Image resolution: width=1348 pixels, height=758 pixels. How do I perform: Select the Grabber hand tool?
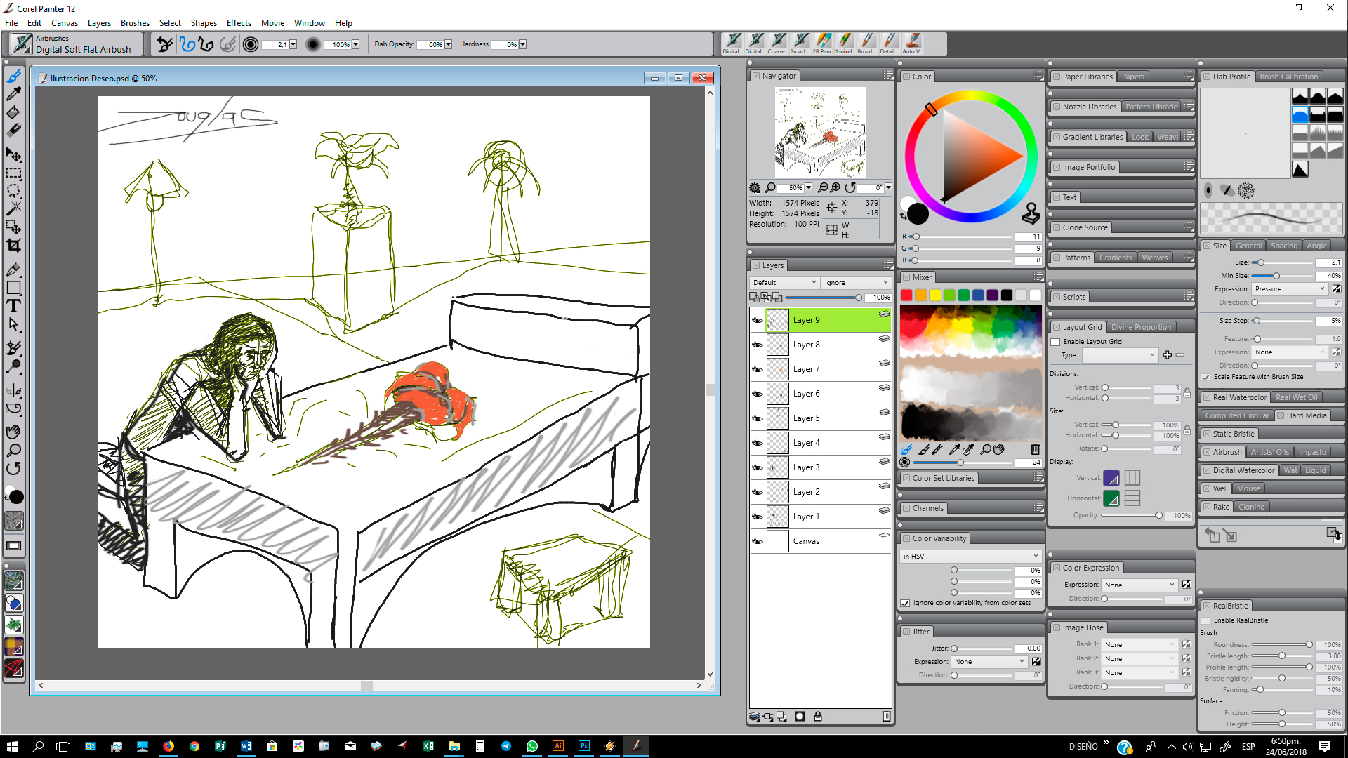pos(13,432)
